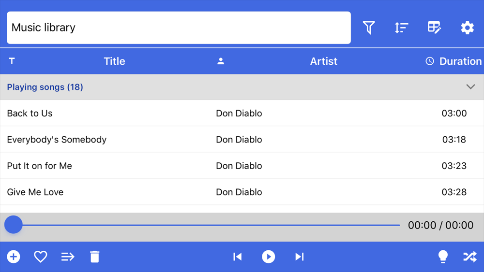Image resolution: width=484 pixels, height=272 pixels.
Task: Open the add-to-queue playlist icon
Action: [x=68, y=257]
